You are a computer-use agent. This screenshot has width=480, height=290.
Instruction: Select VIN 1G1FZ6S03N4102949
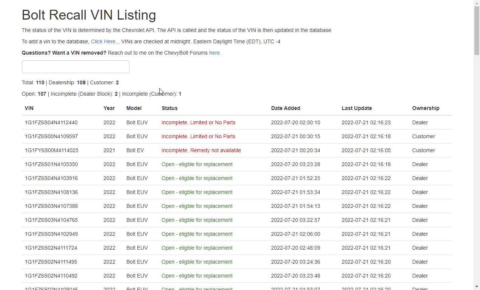pyautogui.click(x=51, y=234)
